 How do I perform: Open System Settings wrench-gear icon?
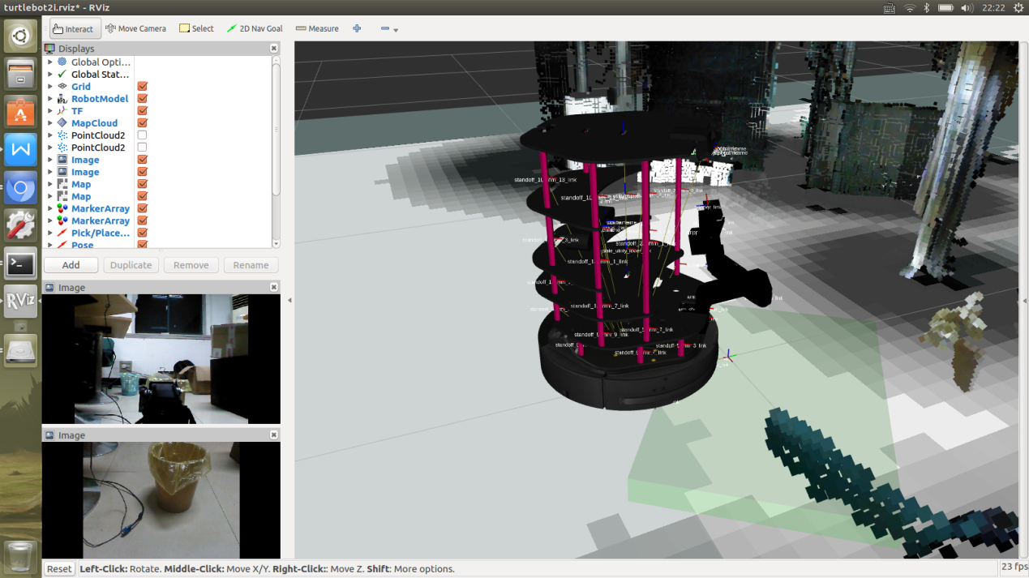coord(21,226)
